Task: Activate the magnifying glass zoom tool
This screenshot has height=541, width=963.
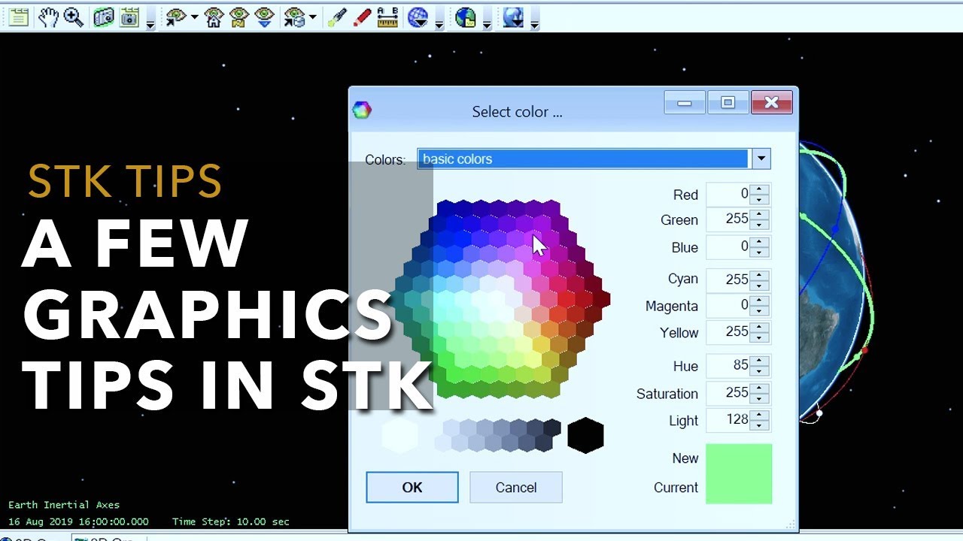Action: (x=73, y=17)
